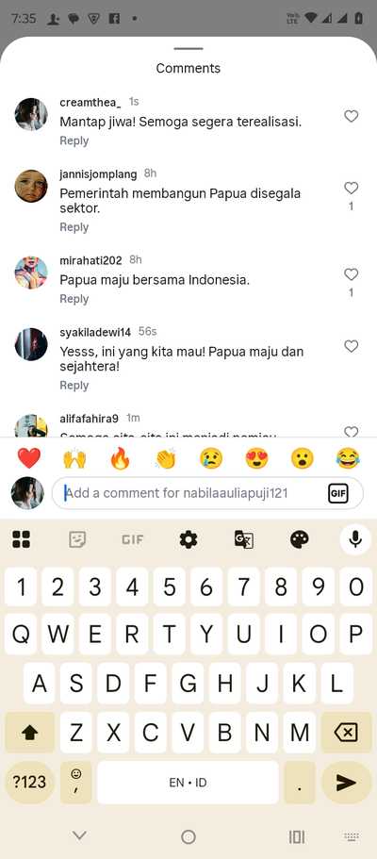Reply to mirahati202's comment

tap(74, 299)
